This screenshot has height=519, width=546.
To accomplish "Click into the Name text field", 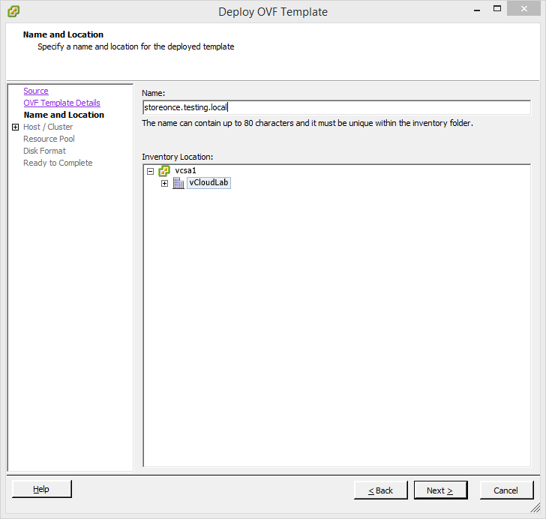I will tap(336, 107).
